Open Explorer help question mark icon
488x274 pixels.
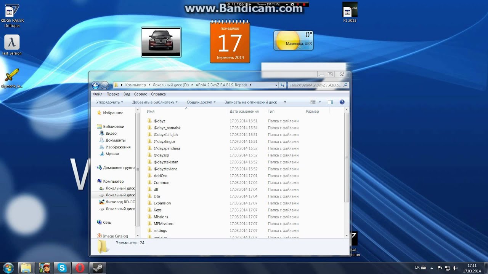coord(342,102)
